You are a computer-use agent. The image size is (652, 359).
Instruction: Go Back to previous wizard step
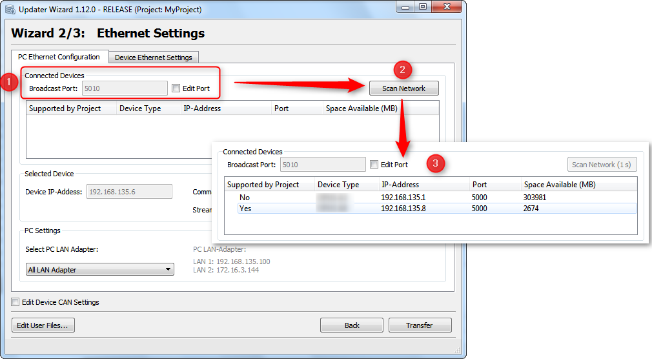pyautogui.click(x=352, y=325)
